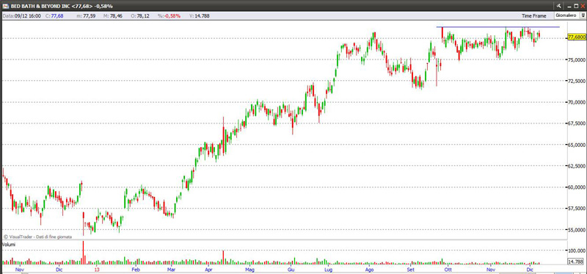Open the wrench settings tool in title bar
Viewport: 587px width, 274px height.
[x=558, y=6]
